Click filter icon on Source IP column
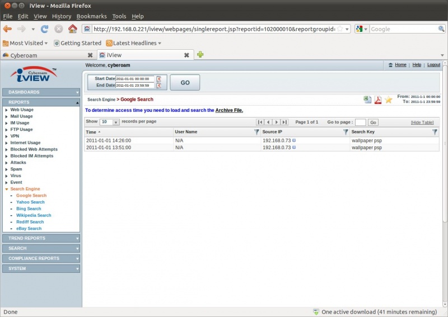The height and width of the screenshot is (317, 448). tap(346, 132)
